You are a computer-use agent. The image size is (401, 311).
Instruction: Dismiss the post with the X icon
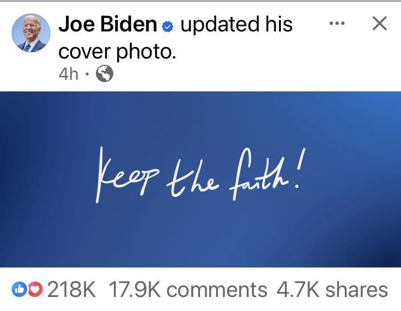coord(380,24)
